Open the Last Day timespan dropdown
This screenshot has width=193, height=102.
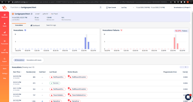127,7
